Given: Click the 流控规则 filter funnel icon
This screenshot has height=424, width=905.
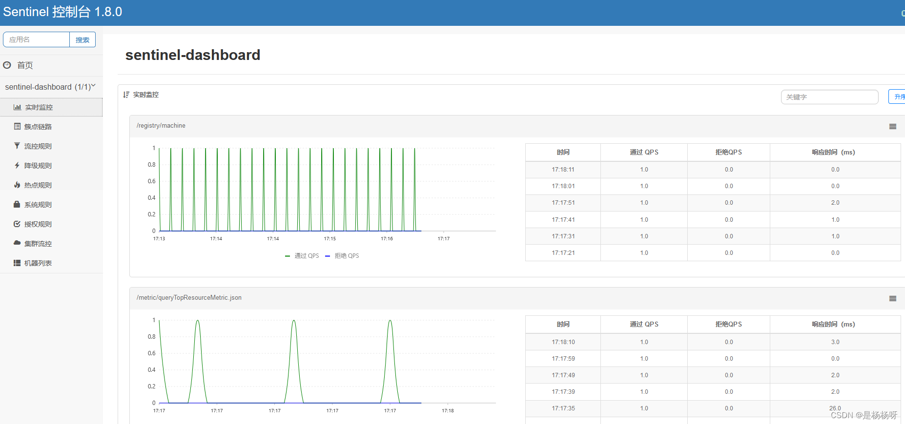Looking at the screenshot, I should (x=17, y=146).
